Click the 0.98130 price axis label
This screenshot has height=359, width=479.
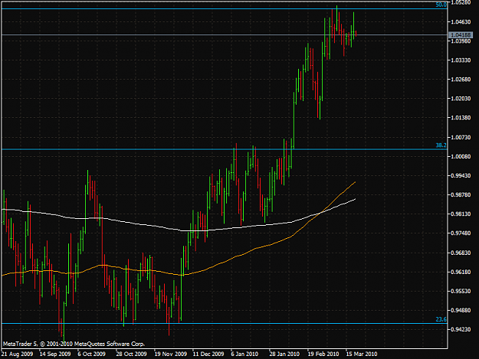[x=461, y=214]
